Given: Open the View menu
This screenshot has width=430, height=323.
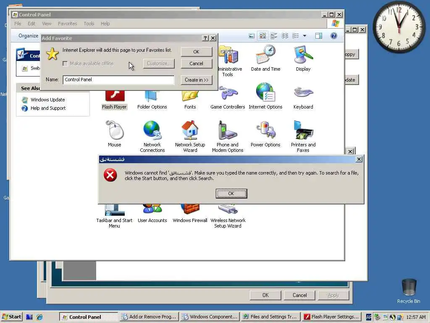Looking at the screenshot, I should [47, 24].
